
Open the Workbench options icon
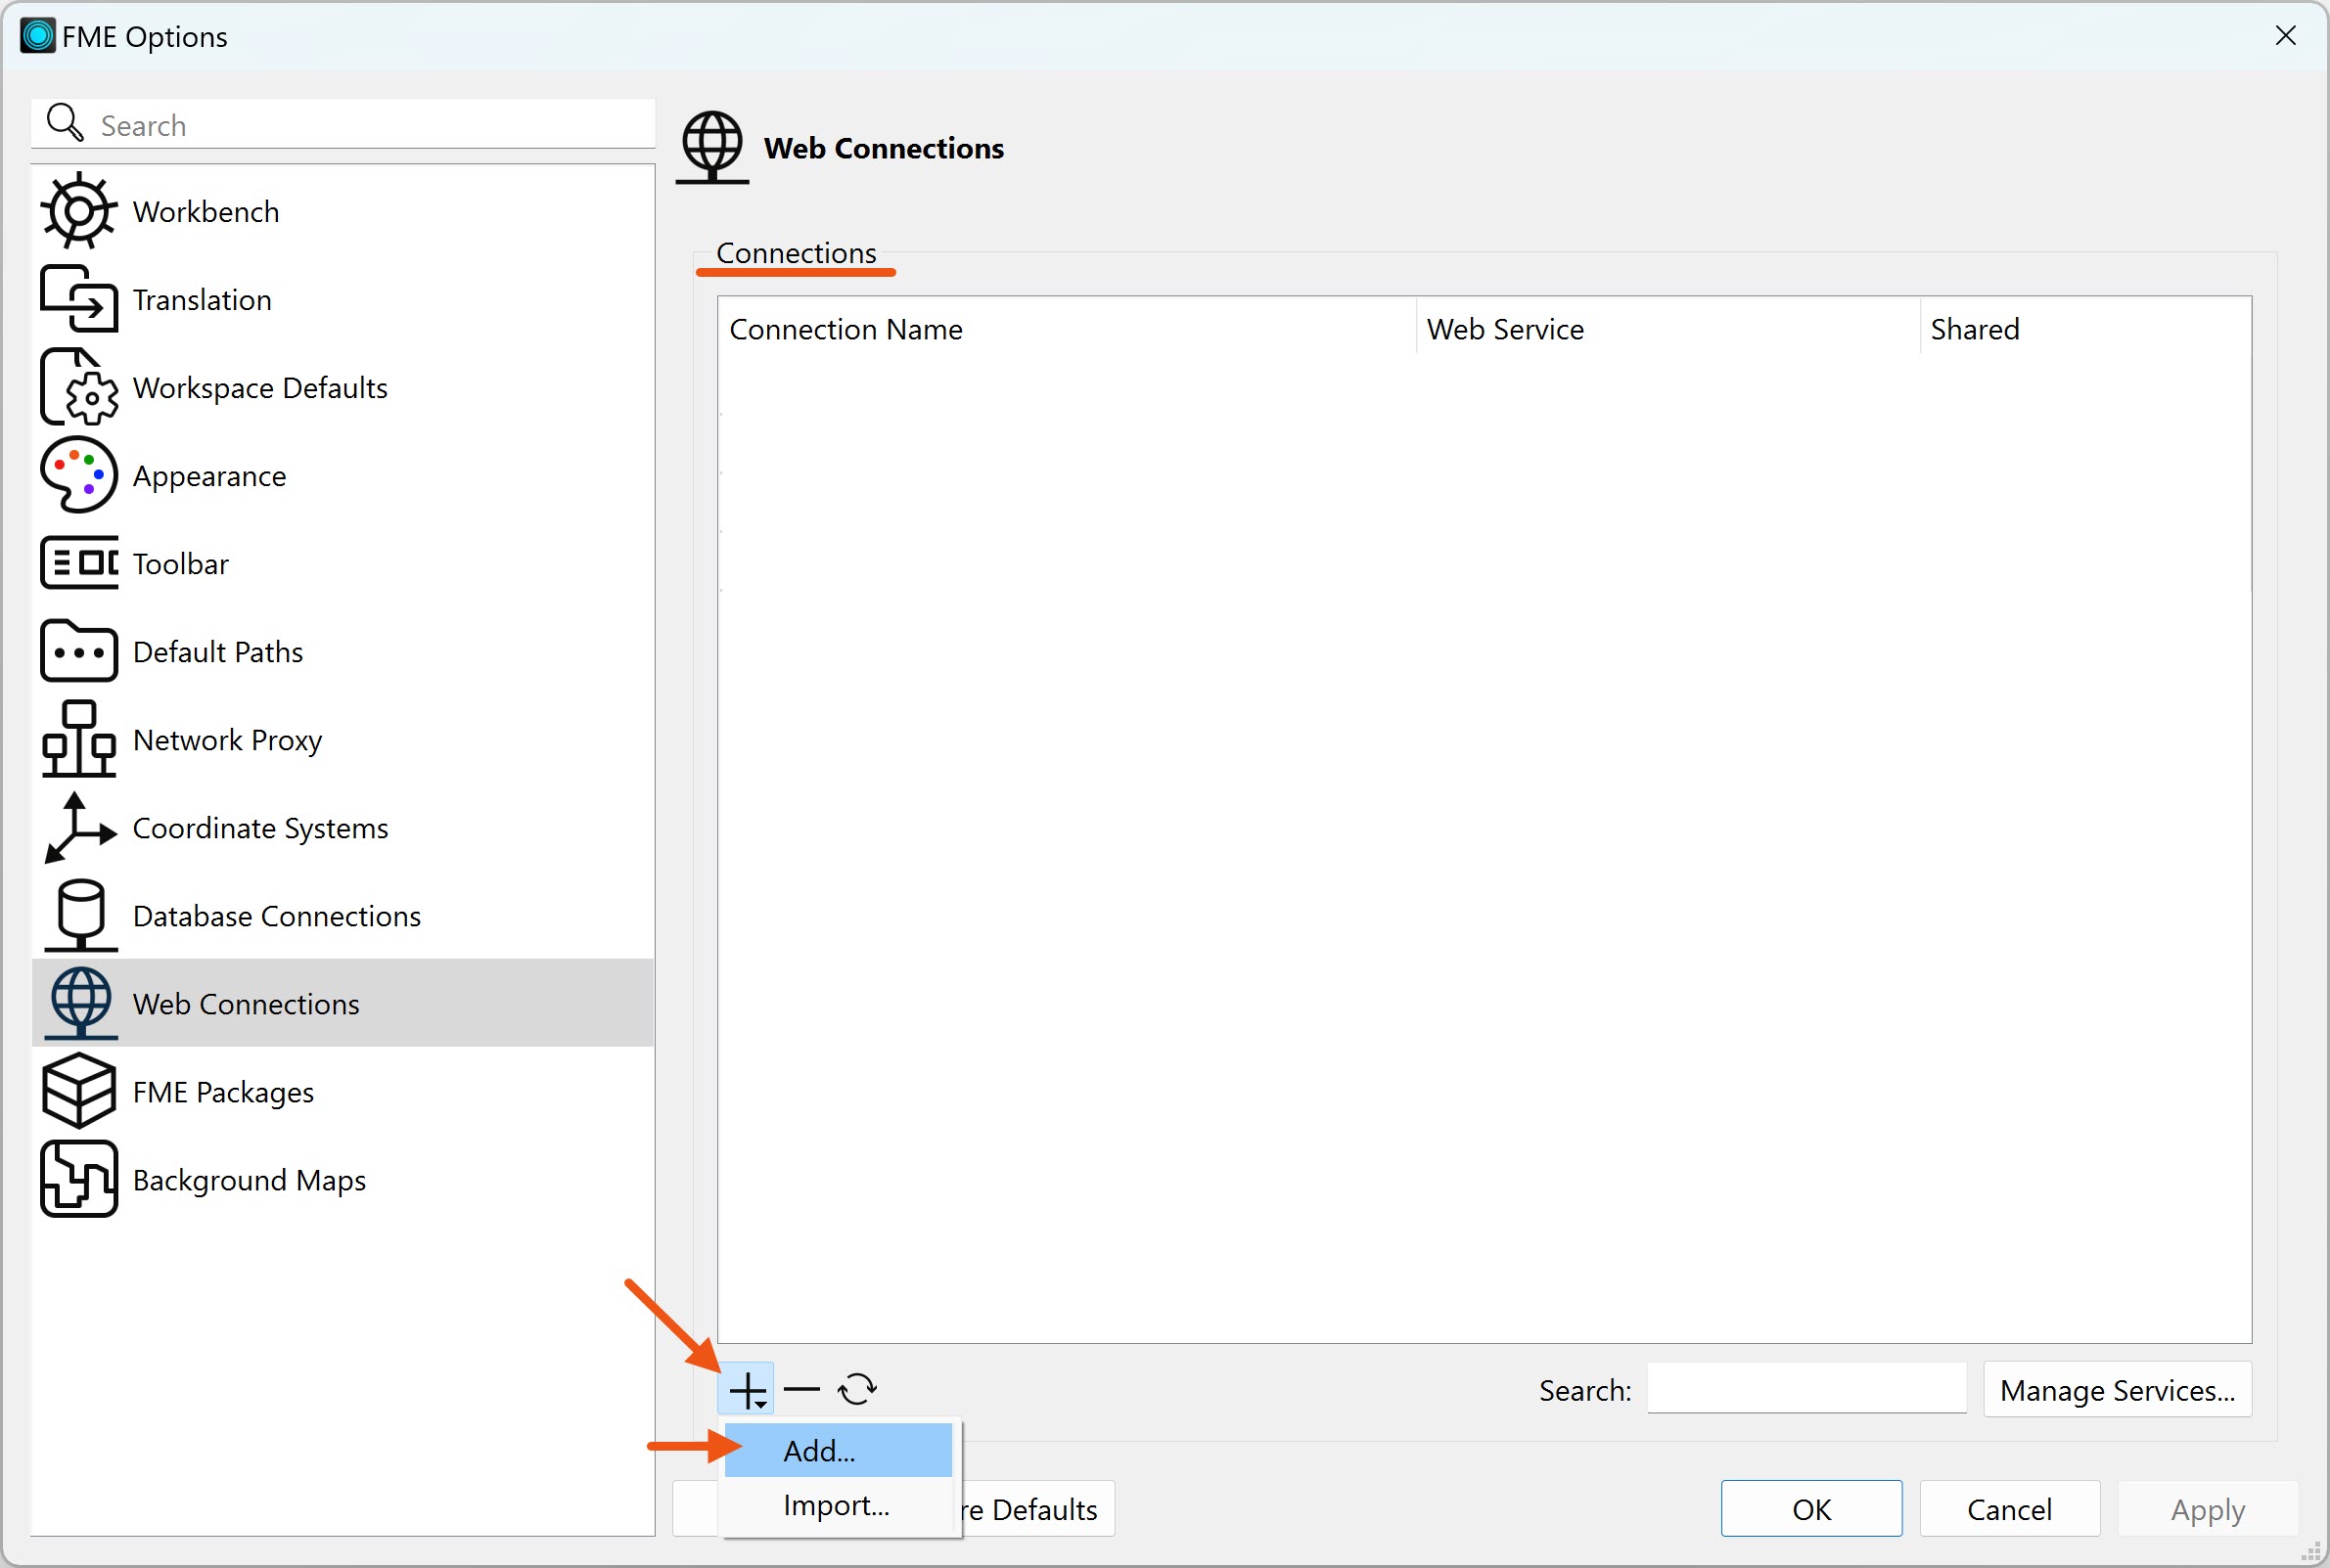pos(78,211)
